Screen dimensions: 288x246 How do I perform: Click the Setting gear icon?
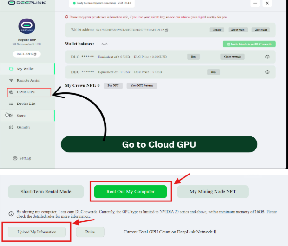(15, 158)
